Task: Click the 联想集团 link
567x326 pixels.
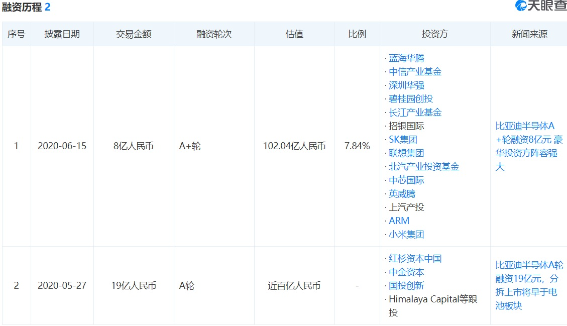Action: point(406,153)
